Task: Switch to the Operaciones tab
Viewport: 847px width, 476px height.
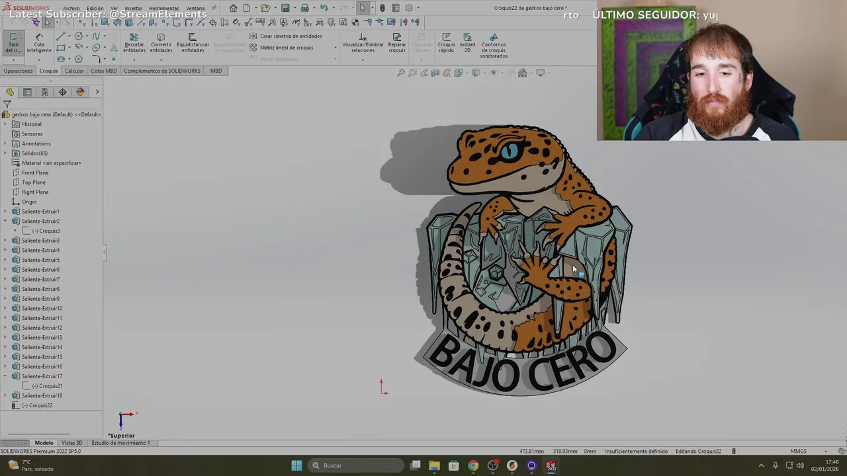Action: pos(18,71)
